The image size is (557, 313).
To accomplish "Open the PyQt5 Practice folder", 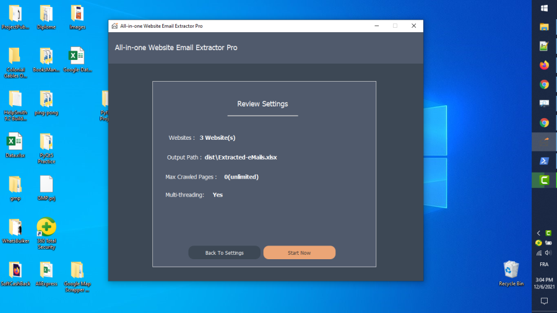I will coord(46,148).
